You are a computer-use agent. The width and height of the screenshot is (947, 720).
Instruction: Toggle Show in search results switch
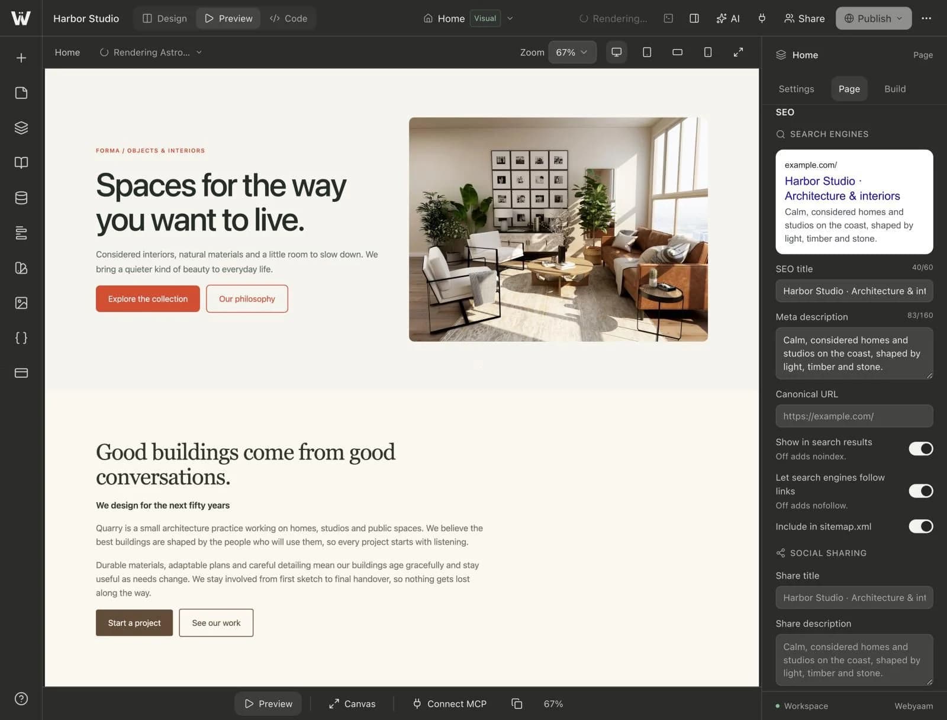(921, 449)
